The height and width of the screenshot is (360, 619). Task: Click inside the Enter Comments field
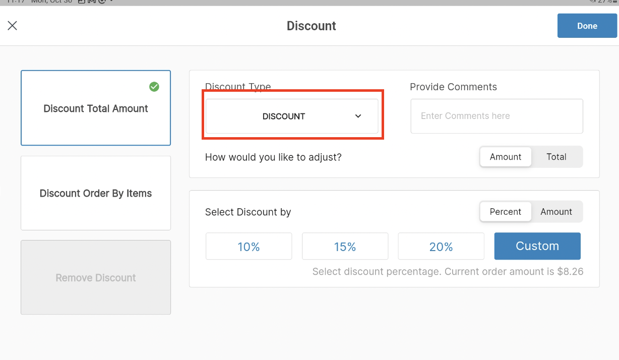pyautogui.click(x=496, y=116)
